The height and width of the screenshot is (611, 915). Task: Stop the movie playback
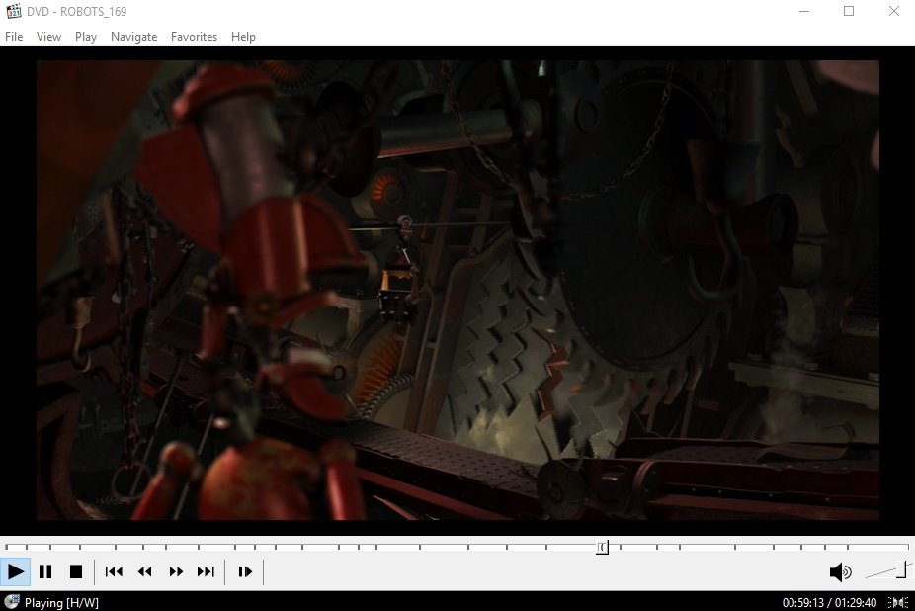(x=76, y=571)
